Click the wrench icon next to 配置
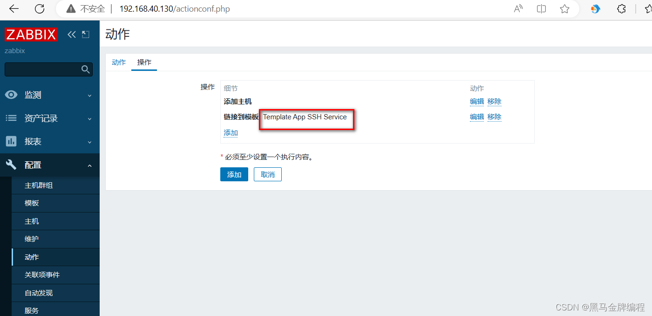 pos(11,165)
